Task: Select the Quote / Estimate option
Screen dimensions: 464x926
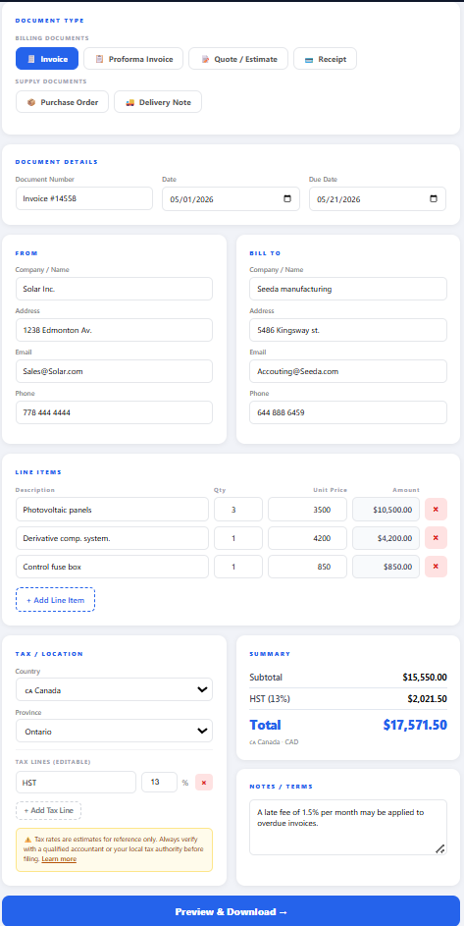Action: tap(238, 59)
